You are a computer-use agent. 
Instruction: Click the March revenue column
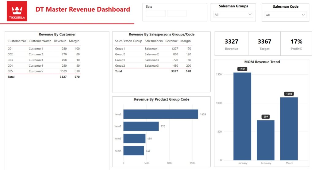[289, 128]
